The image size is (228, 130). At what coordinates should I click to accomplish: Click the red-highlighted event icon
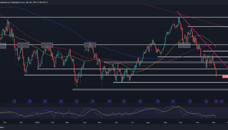click(x=216, y=101)
